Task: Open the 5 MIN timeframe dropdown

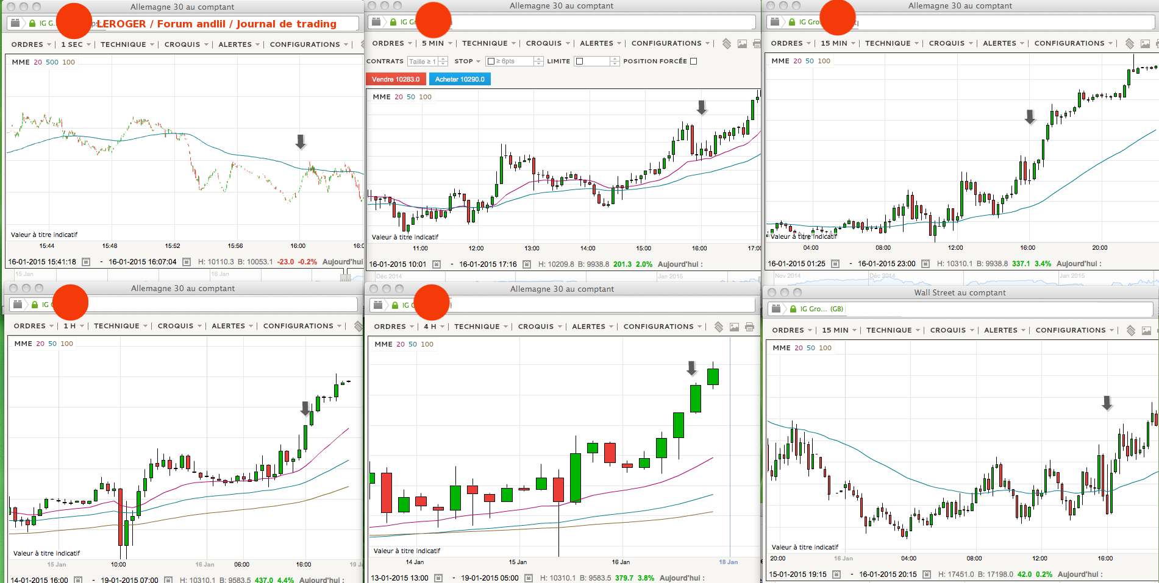Action: coord(437,43)
